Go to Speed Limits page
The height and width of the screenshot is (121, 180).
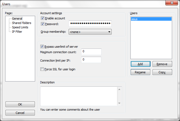(20, 27)
